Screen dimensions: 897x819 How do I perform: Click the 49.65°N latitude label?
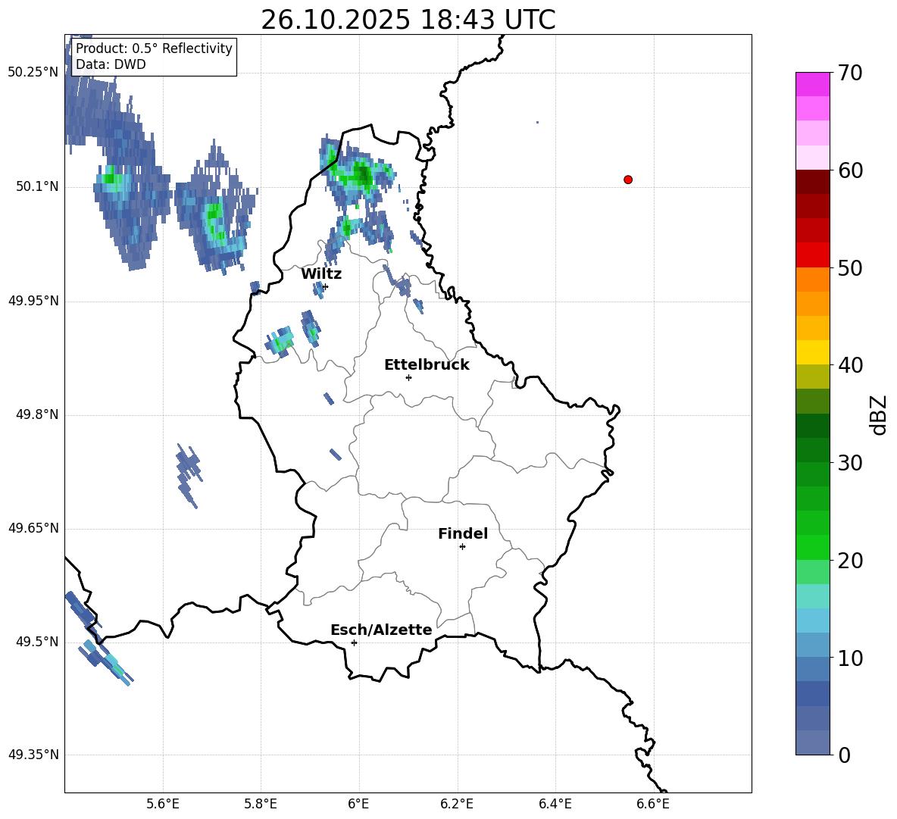pyautogui.click(x=33, y=528)
